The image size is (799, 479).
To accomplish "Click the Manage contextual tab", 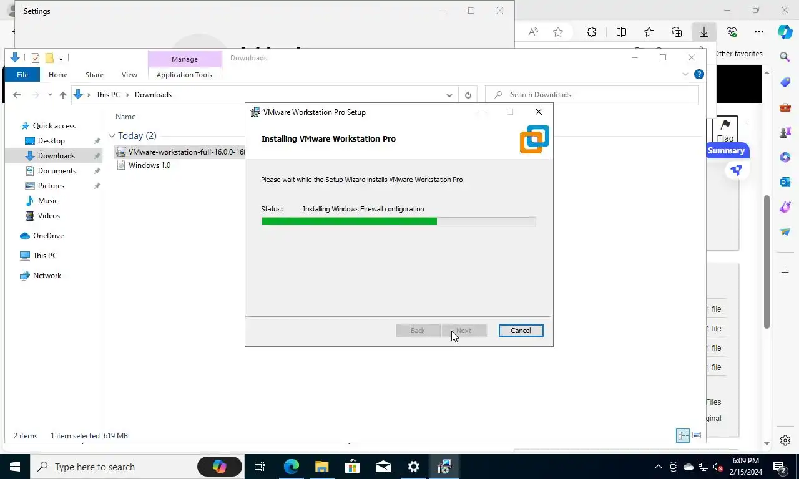I will (185, 59).
